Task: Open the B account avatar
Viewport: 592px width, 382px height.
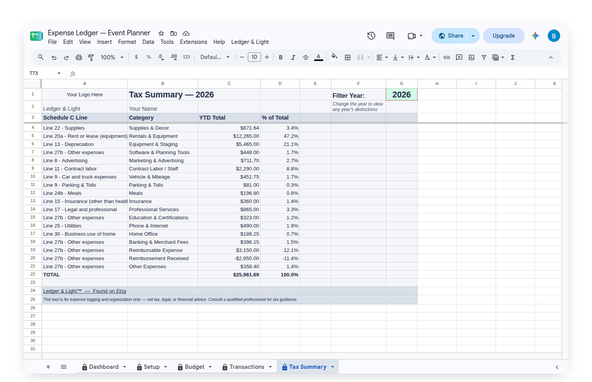Action: pyautogui.click(x=554, y=36)
